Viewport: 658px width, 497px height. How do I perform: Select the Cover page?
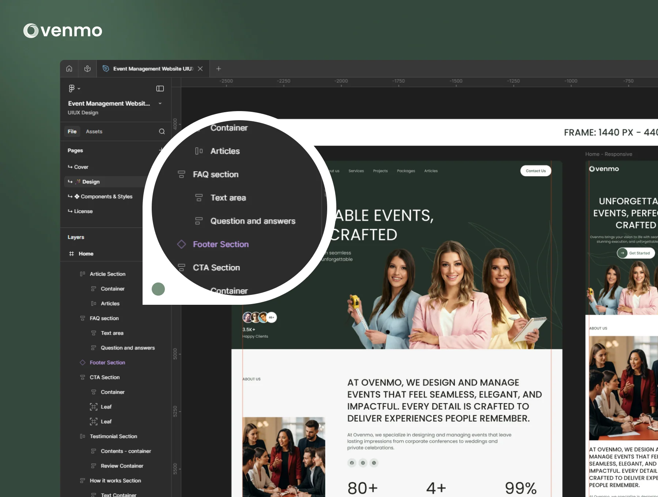(x=81, y=167)
